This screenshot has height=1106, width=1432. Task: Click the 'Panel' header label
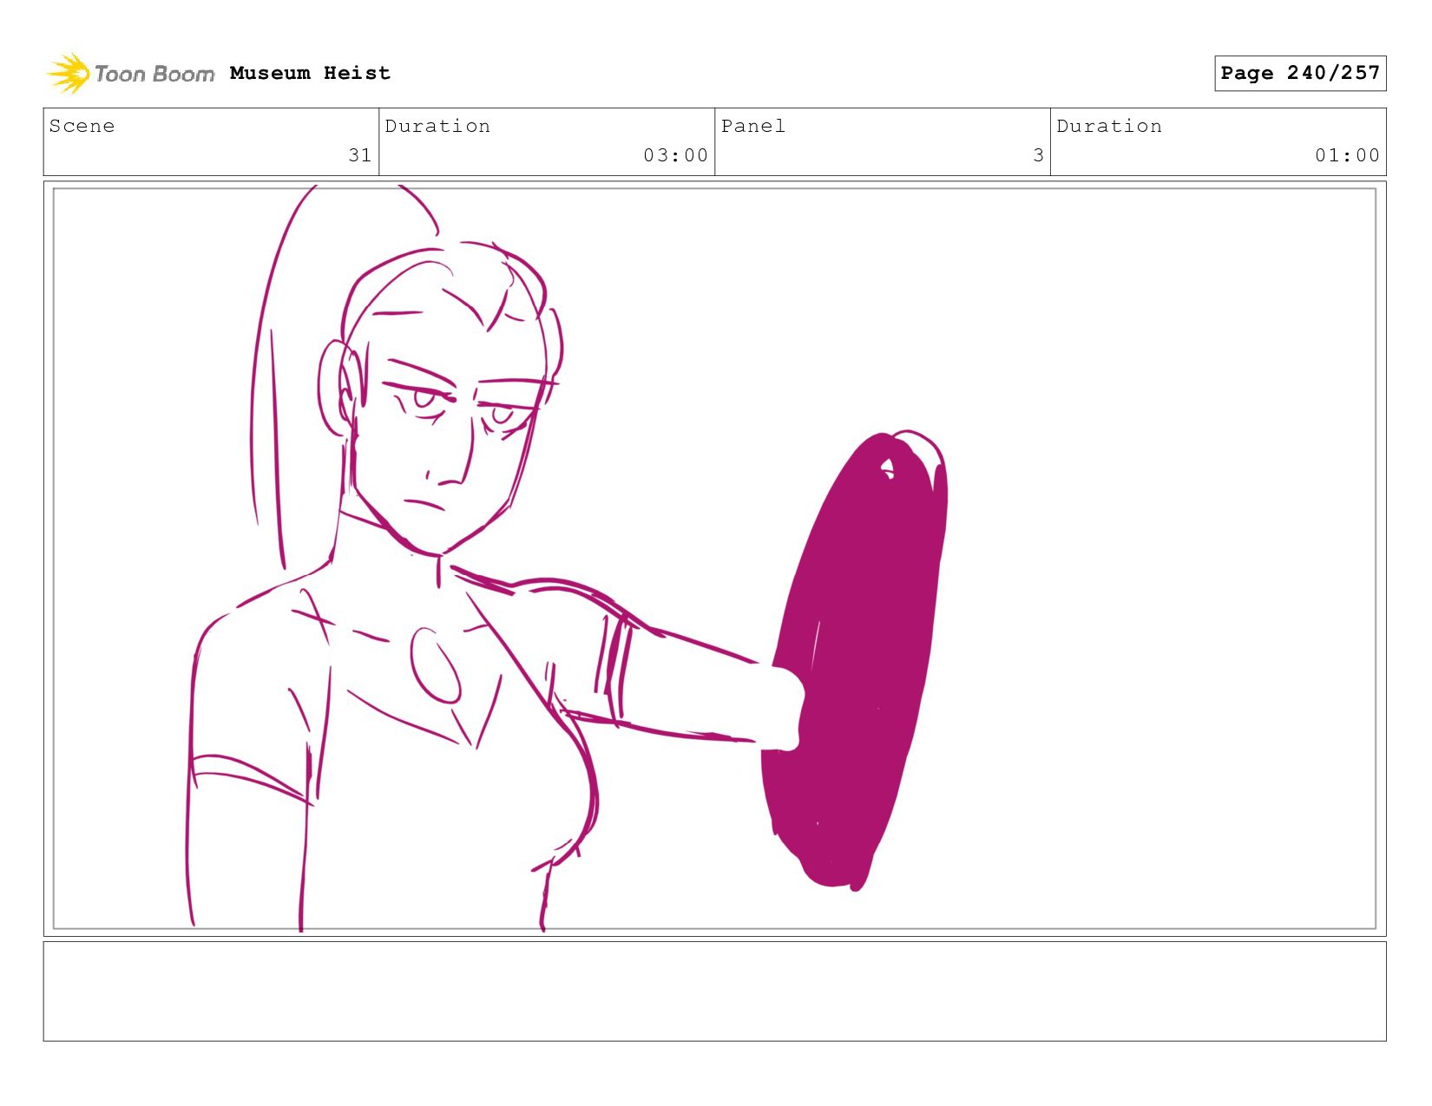(x=753, y=126)
